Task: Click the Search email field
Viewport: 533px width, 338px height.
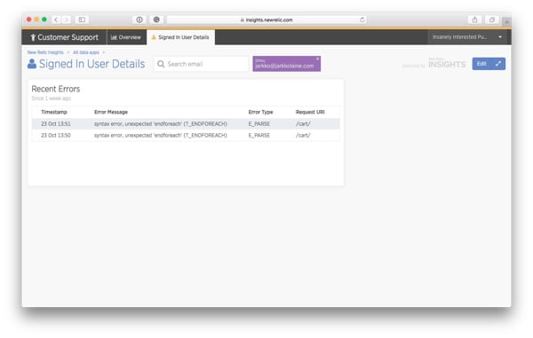Action: click(x=202, y=64)
